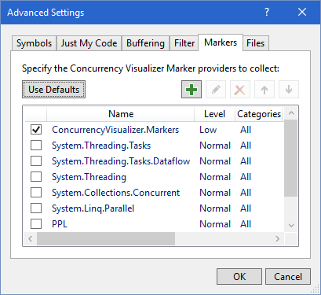This screenshot has height=295, width=321.
Task: Click the Name column header
Action: 121,114
